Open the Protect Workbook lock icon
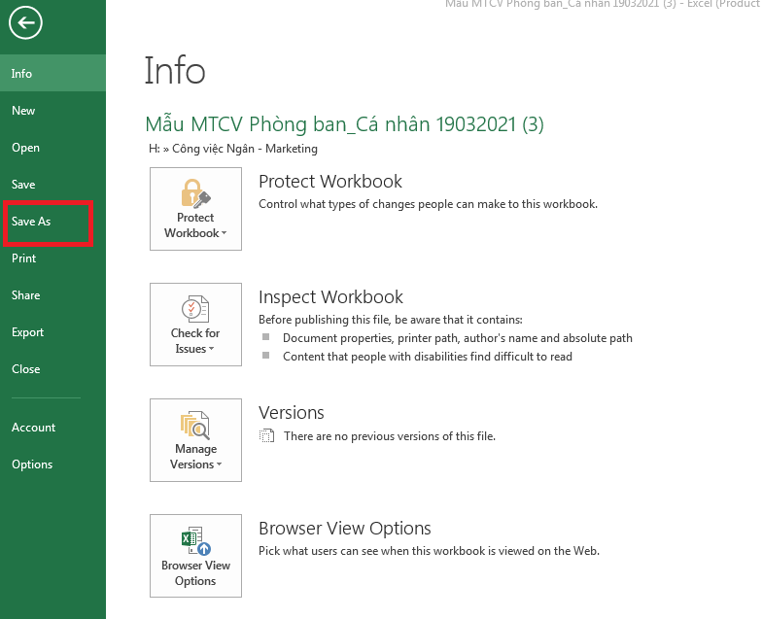Screen dimensions: 762x619 [195, 193]
